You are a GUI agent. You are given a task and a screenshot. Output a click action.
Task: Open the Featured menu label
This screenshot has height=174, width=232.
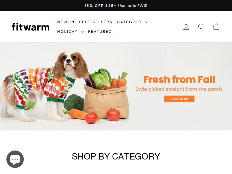click(x=100, y=32)
